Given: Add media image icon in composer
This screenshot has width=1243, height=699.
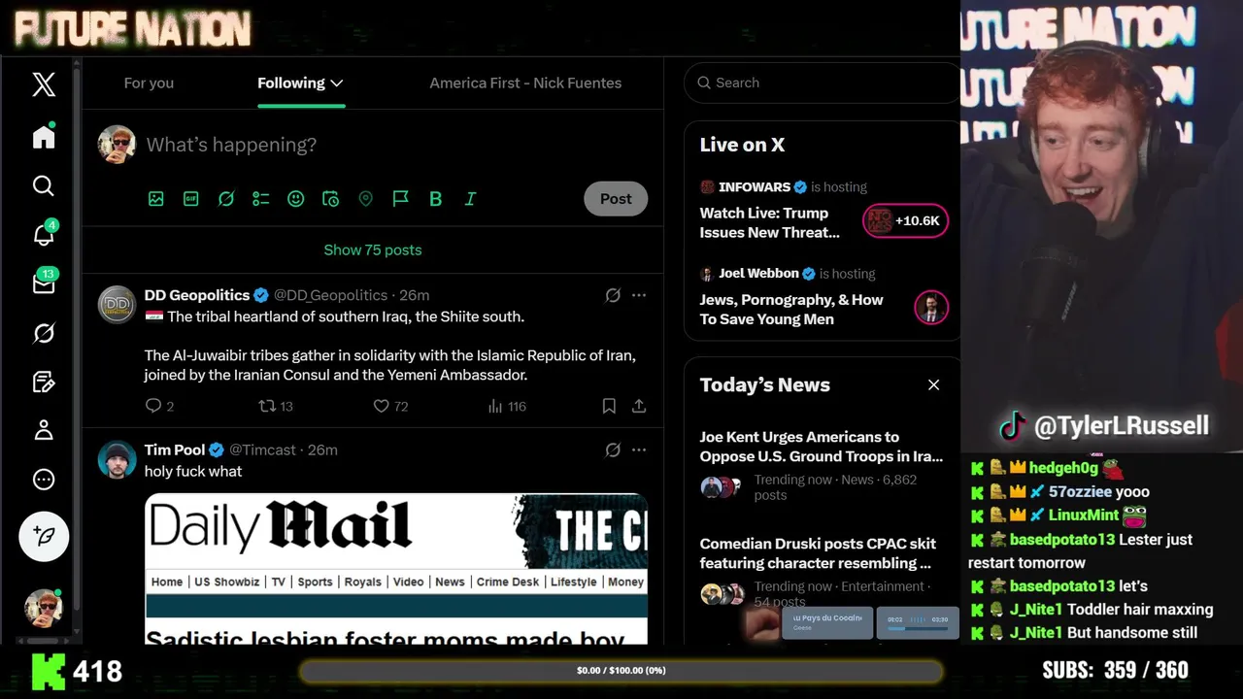Looking at the screenshot, I should 156,198.
